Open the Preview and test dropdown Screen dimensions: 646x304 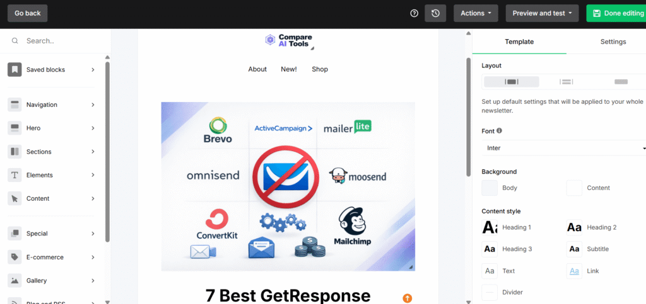542,13
